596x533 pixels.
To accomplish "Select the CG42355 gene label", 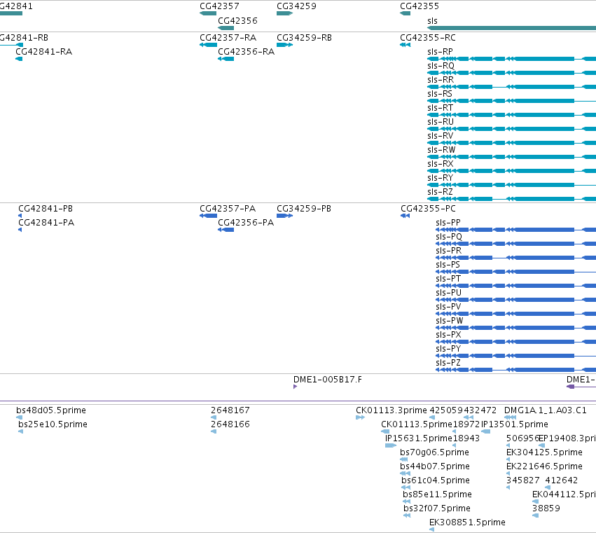I will click(x=420, y=6).
